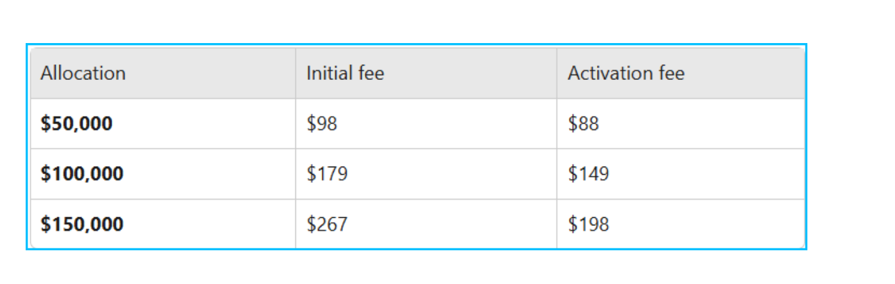Click the Allocation column header
The width and height of the screenshot is (895, 284).
(163, 73)
